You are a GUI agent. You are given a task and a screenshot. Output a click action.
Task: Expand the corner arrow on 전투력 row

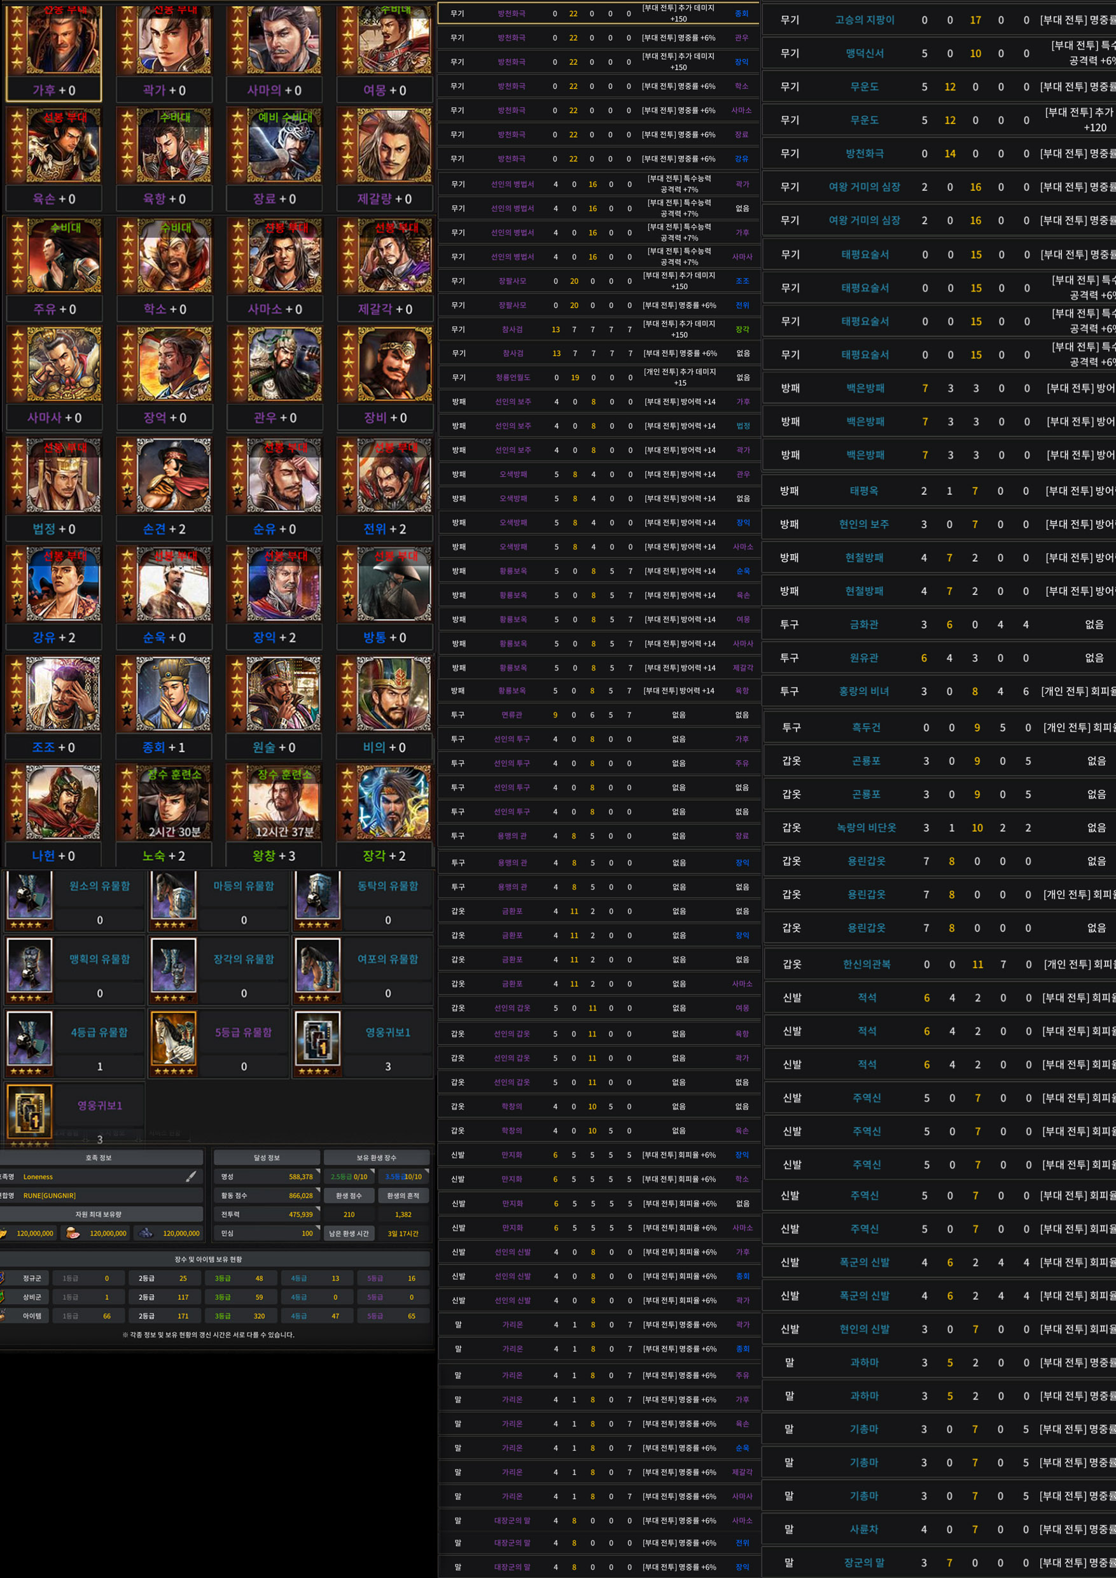(x=317, y=1208)
